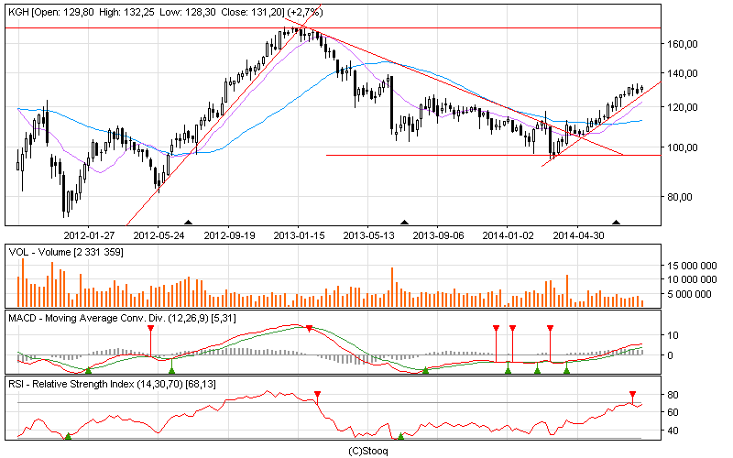Screen dimensions: 733x458
Task: Click the 2014-04-30 date label
Action: [578, 235]
